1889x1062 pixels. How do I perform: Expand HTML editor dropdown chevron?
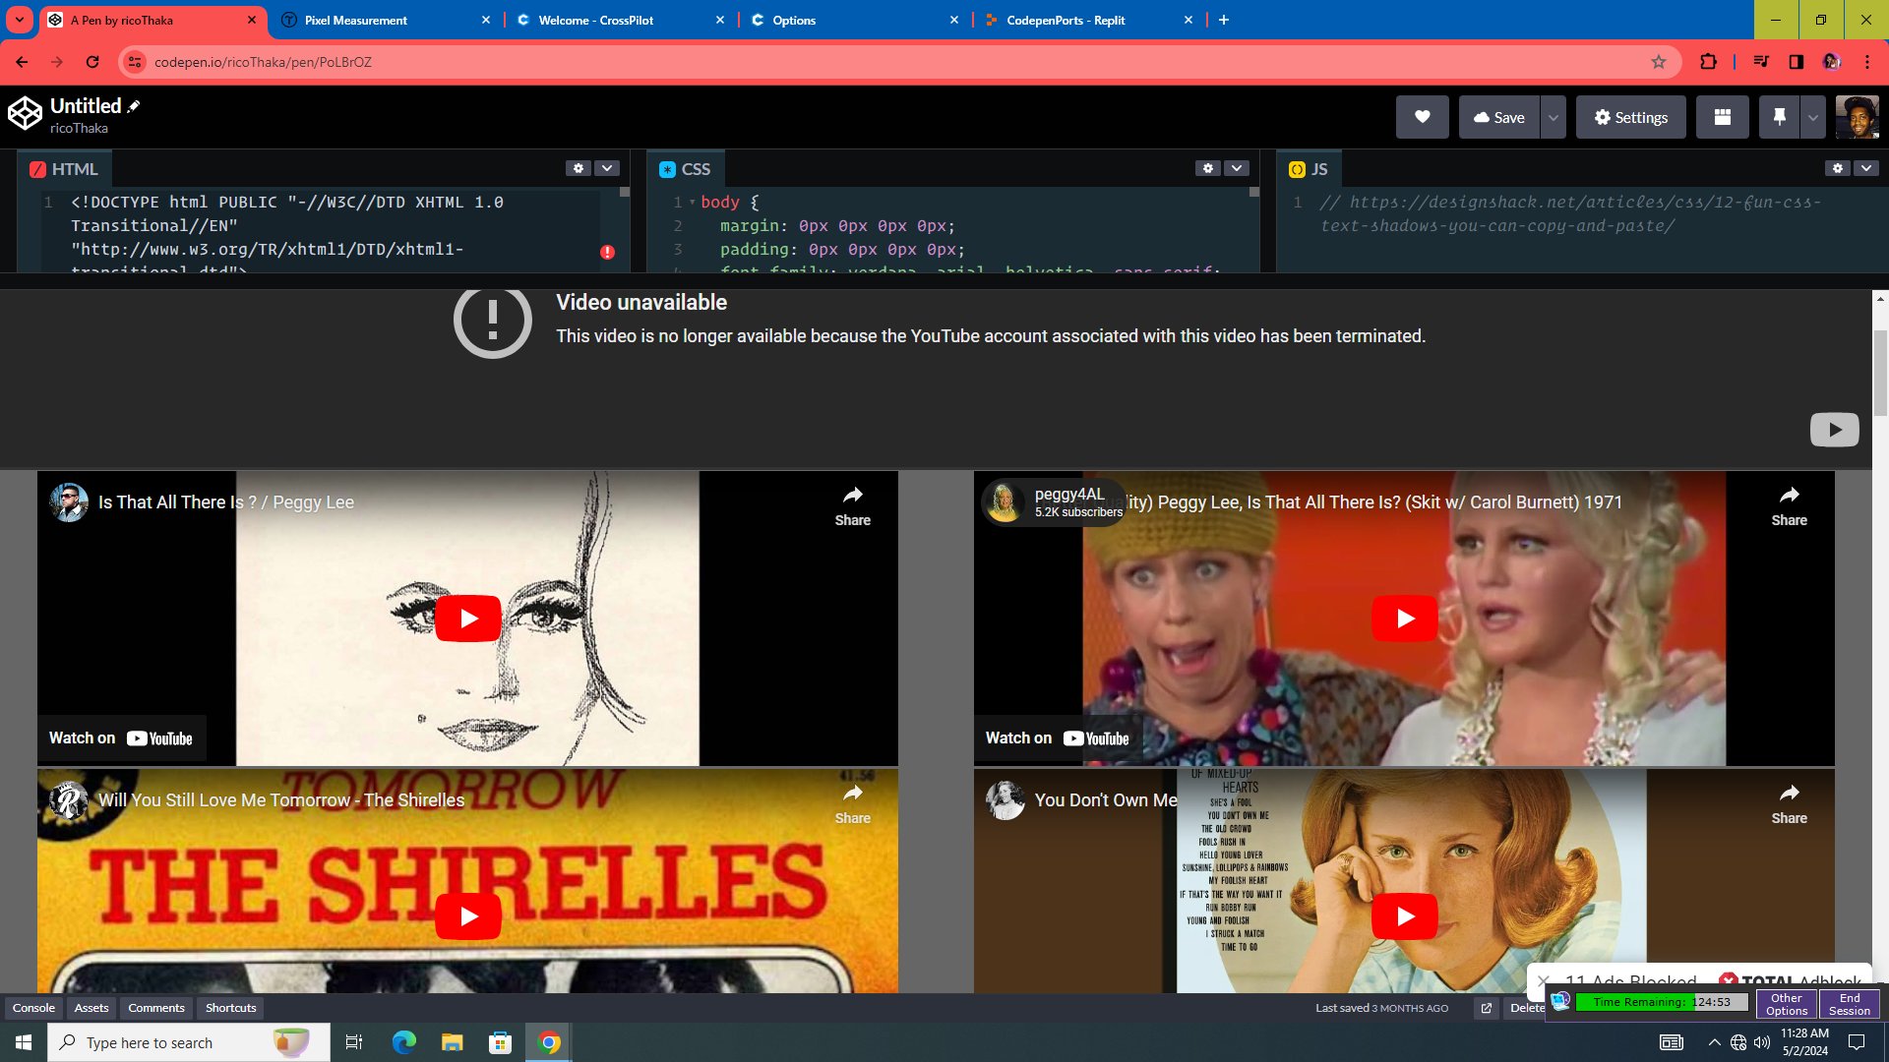point(607,168)
